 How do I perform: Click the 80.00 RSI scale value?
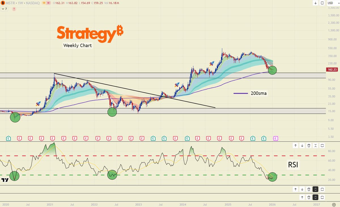tap(332, 151)
